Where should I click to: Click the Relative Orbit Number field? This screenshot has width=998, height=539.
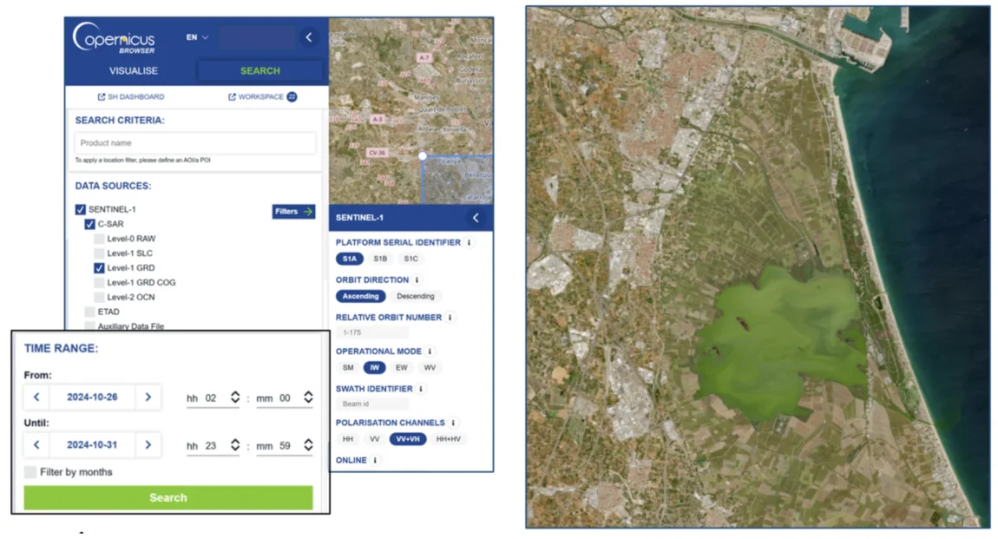[371, 332]
